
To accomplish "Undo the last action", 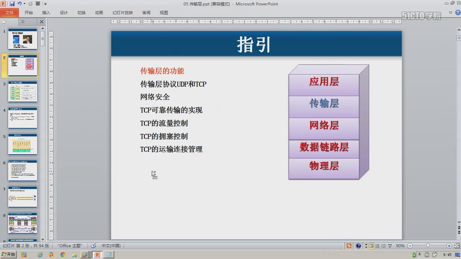I will [x=19, y=4].
